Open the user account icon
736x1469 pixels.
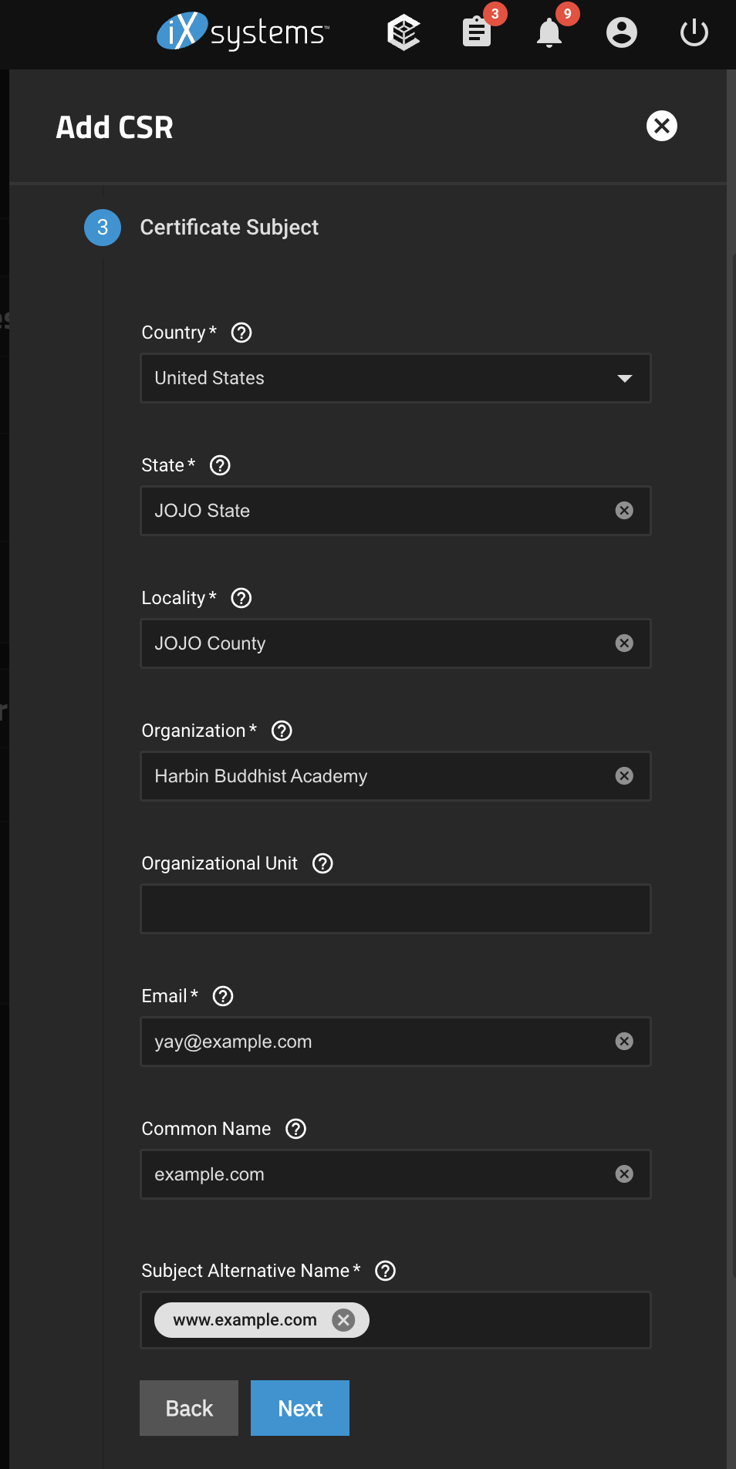622,33
